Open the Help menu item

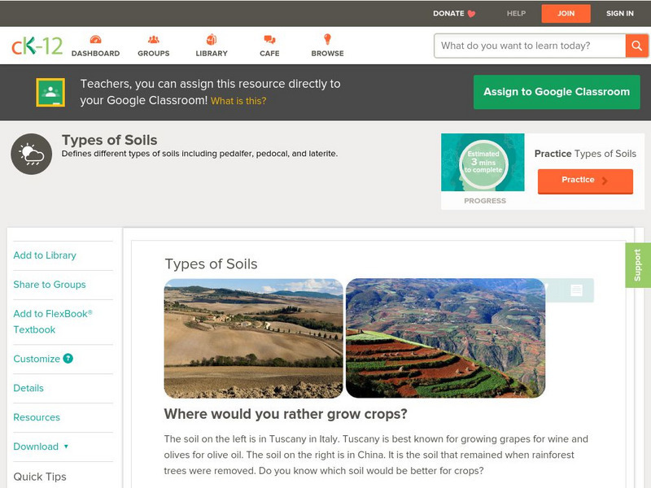516,14
